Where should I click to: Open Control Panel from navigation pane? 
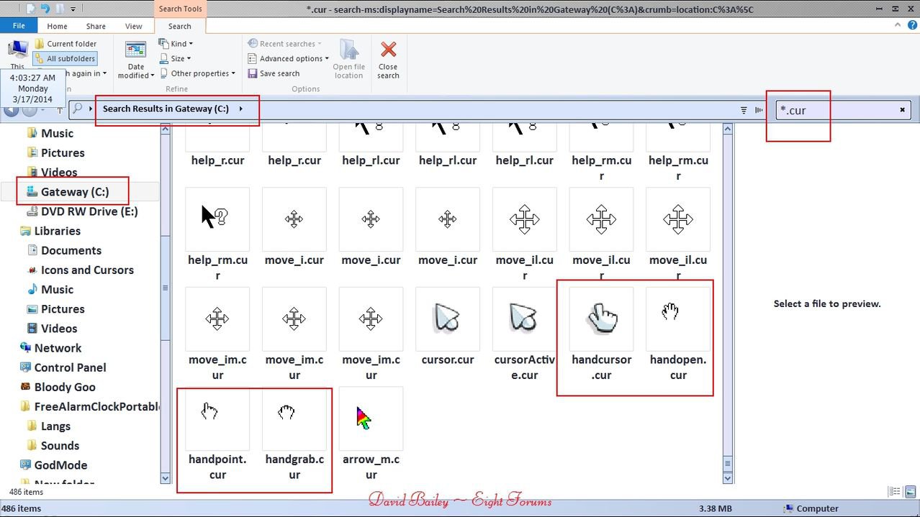pyautogui.click(x=70, y=367)
